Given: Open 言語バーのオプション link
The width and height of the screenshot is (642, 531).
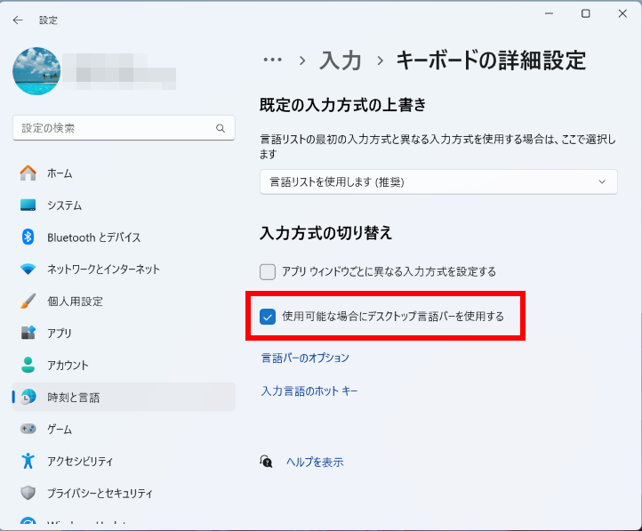Looking at the screenshot, I should [305, 358].
